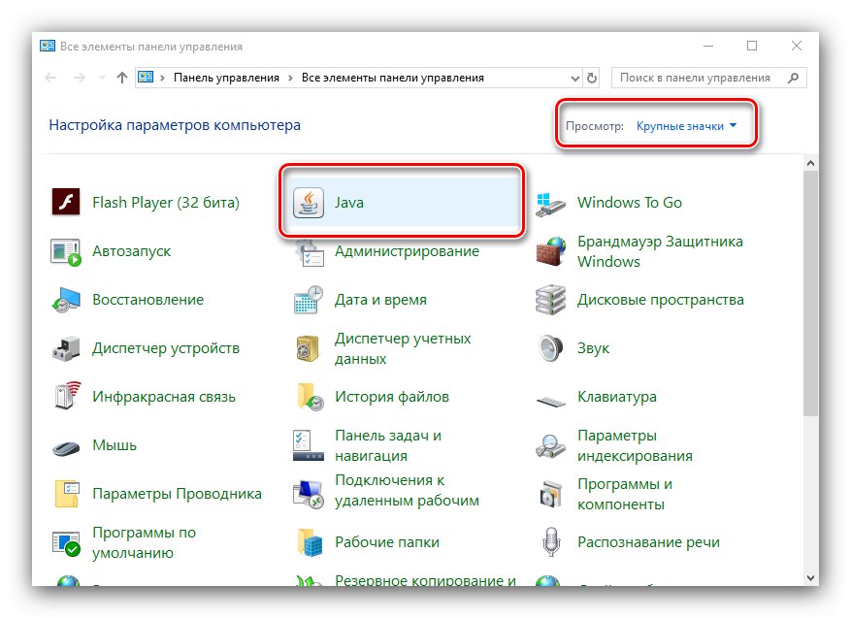Viewport: 851px width, 618px height.
Task: Open the Звук speaker icon
Action: (x=550, y=348)
